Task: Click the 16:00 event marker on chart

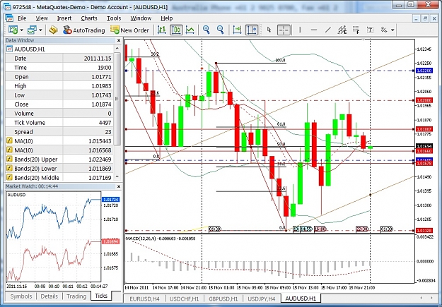Action: click(x=320, y=229)
